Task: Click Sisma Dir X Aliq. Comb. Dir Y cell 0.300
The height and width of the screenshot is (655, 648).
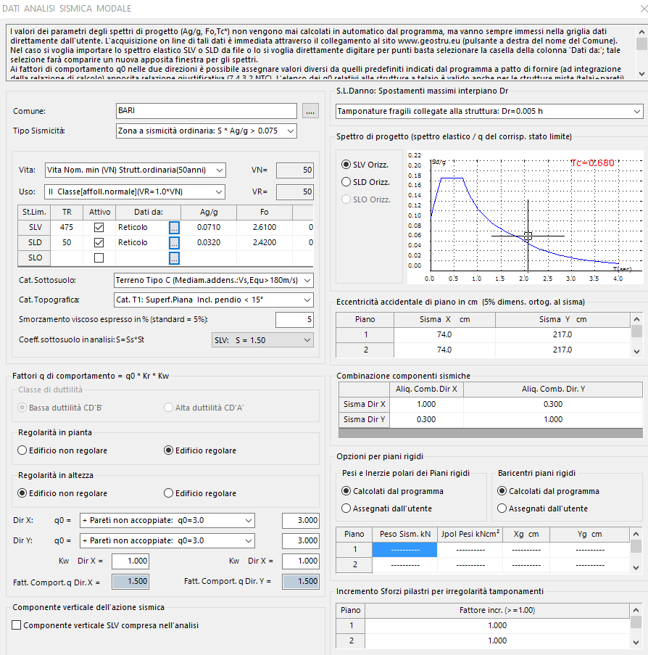Action: 553,404
